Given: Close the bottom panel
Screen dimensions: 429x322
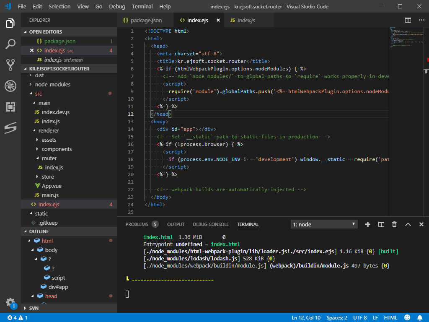Looking at the screenshot, I should 421,225.
